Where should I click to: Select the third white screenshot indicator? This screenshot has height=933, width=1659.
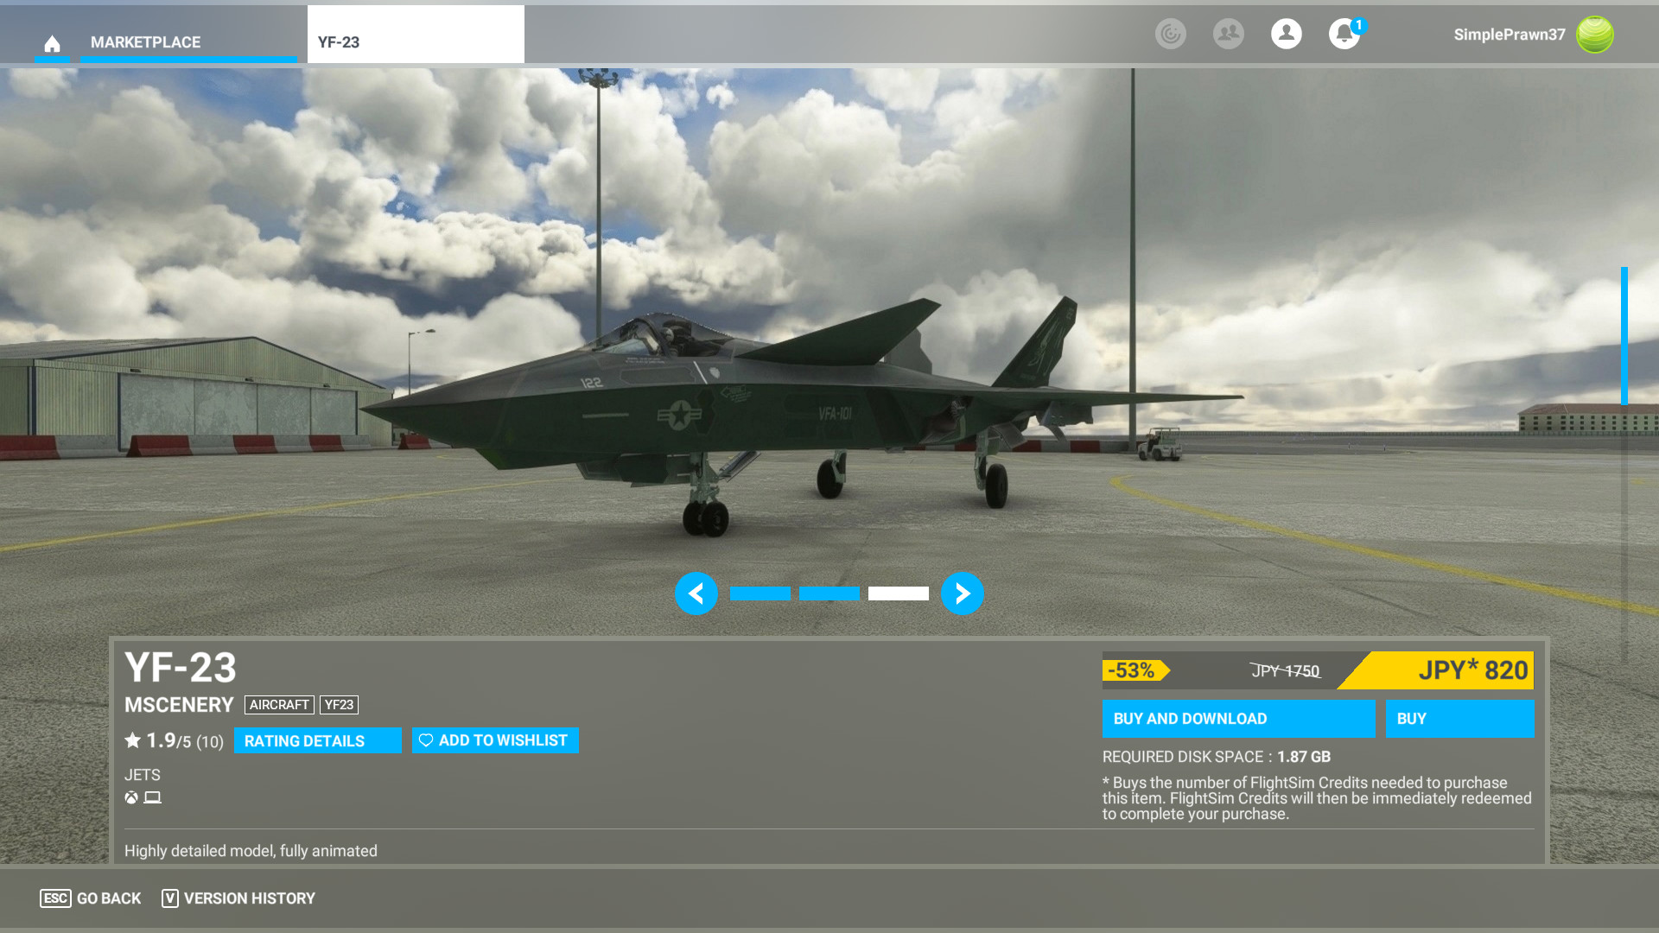point(899,593)
